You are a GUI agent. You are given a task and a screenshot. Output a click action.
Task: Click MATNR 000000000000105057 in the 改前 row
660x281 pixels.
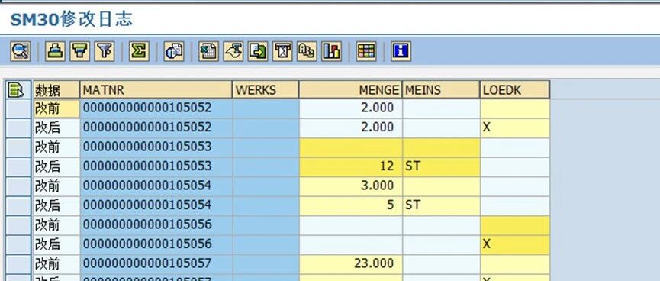coord(156,263)
